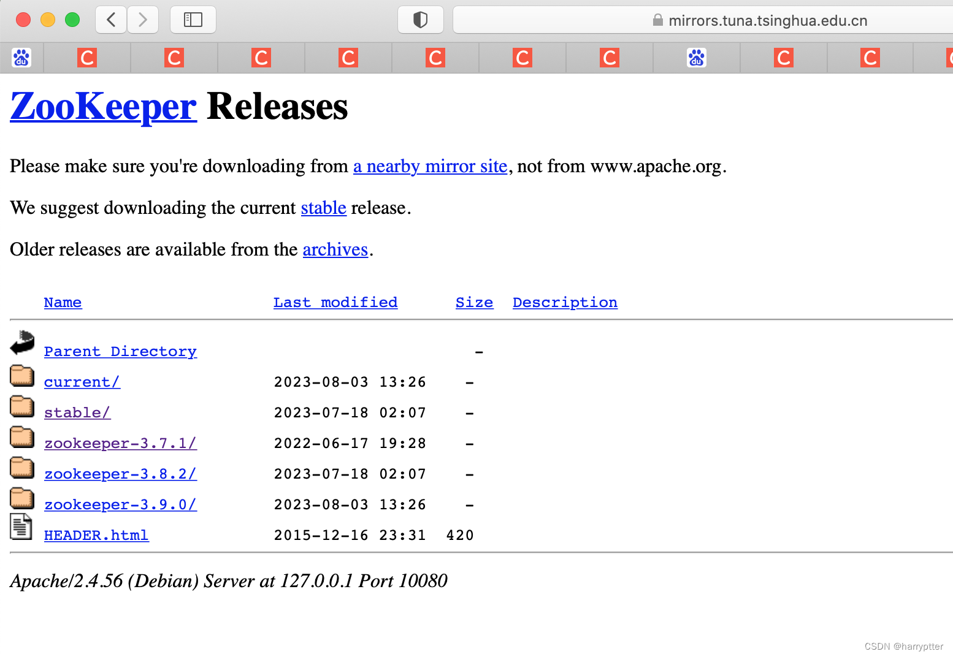Screen dimensions: 953x657
Task: Enter full screen with the green button
Action: [x=72, y=20]
